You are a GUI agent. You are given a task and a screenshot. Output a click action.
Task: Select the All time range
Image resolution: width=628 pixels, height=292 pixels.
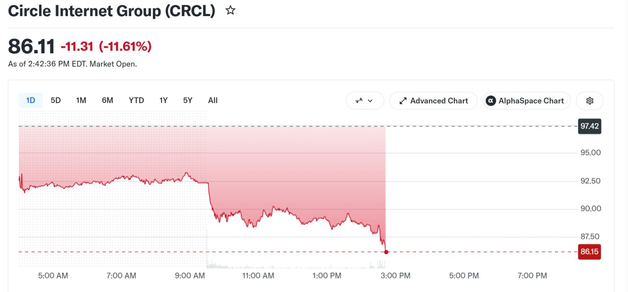(213, 100)
